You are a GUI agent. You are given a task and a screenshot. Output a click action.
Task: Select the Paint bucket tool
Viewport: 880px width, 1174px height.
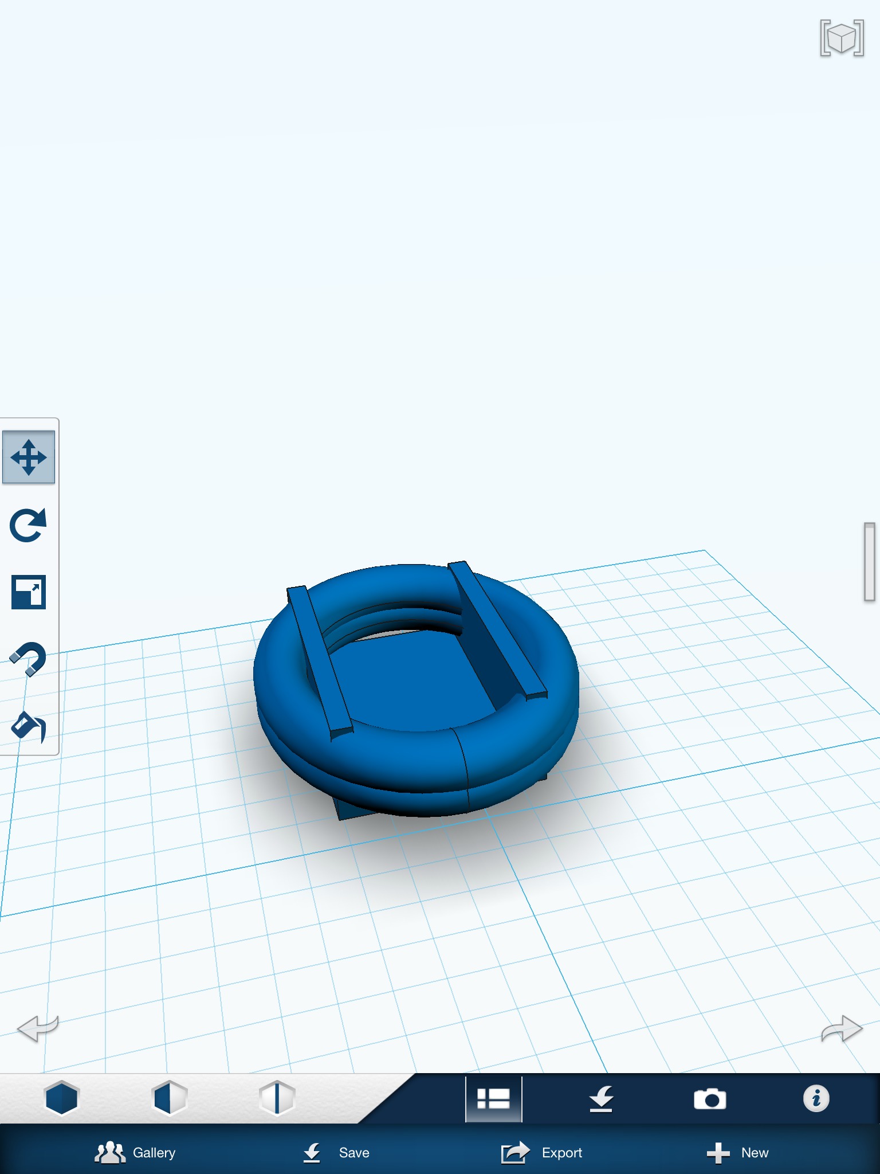point(29,726)
